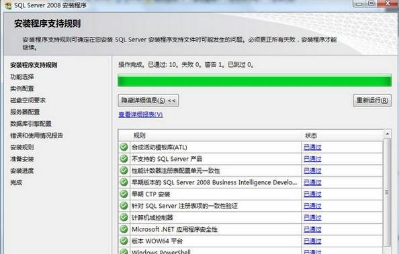This screenshot has width=399, height=254.
Task: Collapse details with 隐藏详细信息(S) button
Action: point(148,101)
